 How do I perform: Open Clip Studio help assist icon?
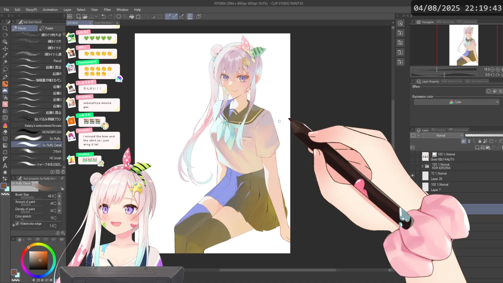199,17
